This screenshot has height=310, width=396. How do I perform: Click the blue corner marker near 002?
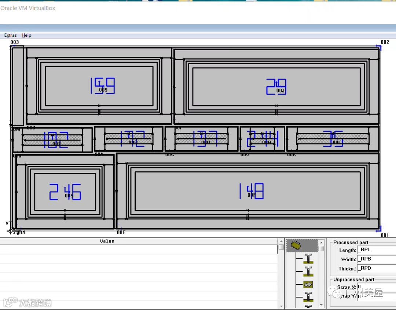tap(379, 47)
